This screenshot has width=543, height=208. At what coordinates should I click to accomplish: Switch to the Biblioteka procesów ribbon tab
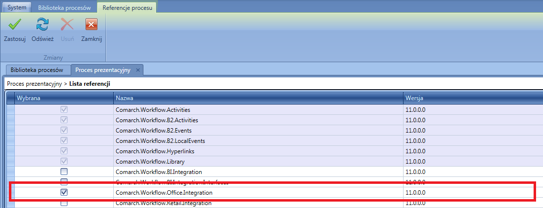64,7
